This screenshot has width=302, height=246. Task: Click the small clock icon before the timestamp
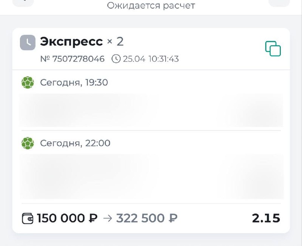tap(116, 59)
